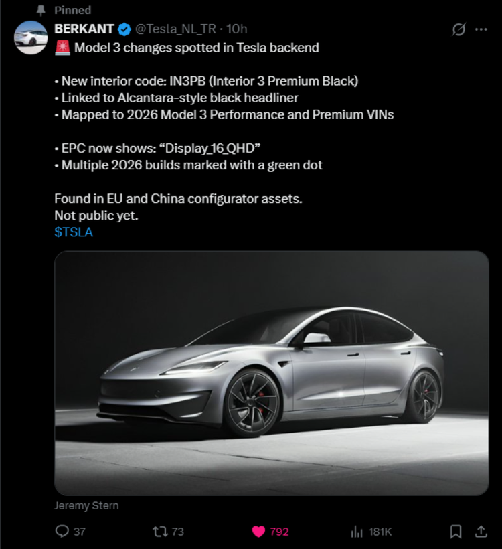
Task: Click the 73 reposts count
Action: (x=177, y=531)
